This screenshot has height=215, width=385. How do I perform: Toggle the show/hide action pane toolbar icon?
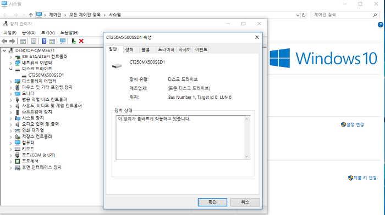(52, 41)
